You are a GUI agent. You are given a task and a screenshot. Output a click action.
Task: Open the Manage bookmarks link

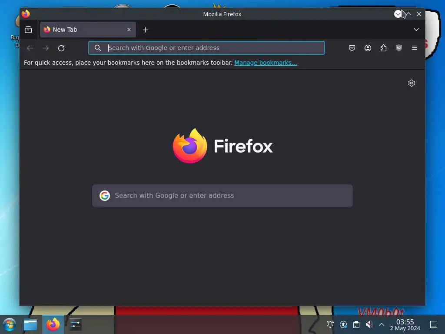coord(266,63)
